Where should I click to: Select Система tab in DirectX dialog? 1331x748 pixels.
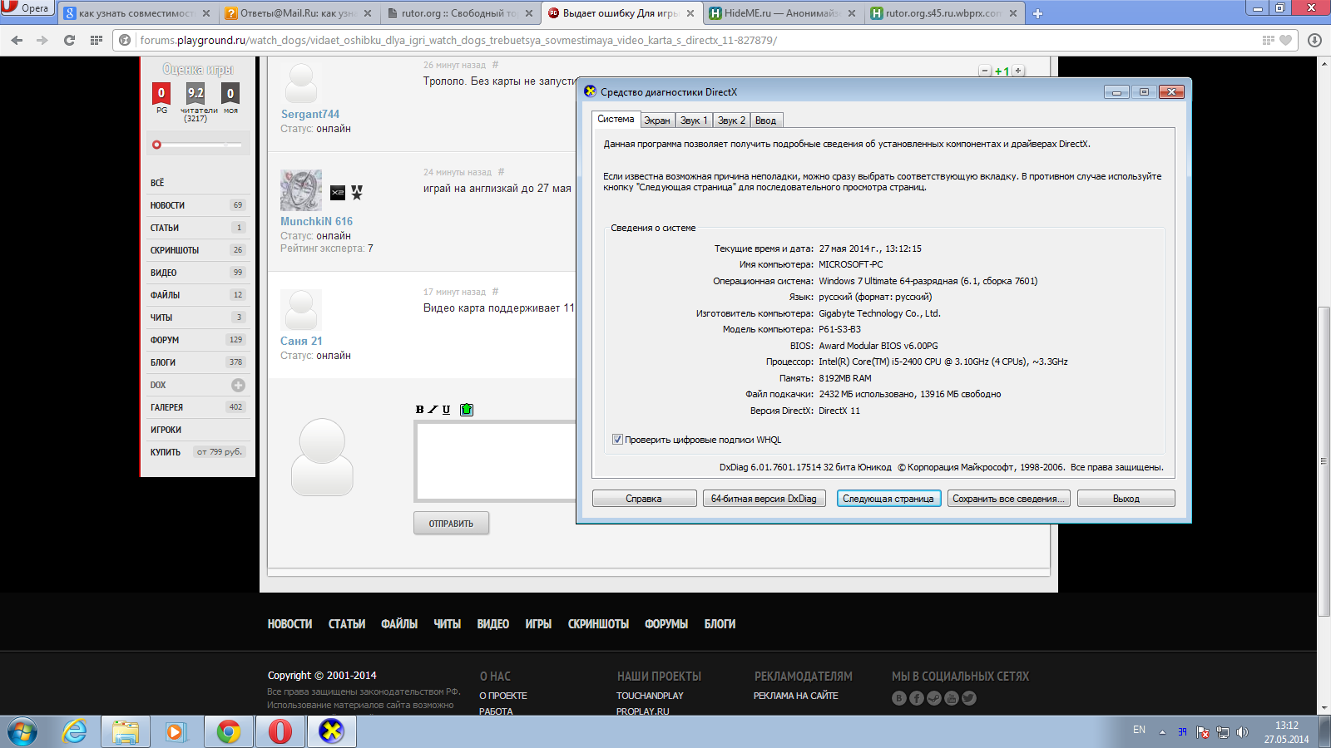point(616,119)
